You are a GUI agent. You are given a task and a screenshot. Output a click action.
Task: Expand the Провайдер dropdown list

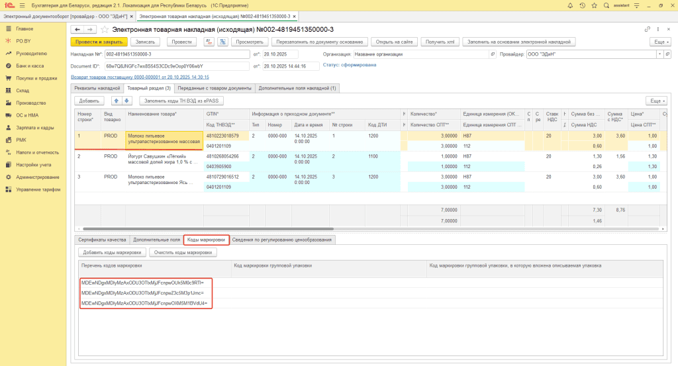(660, 54)
